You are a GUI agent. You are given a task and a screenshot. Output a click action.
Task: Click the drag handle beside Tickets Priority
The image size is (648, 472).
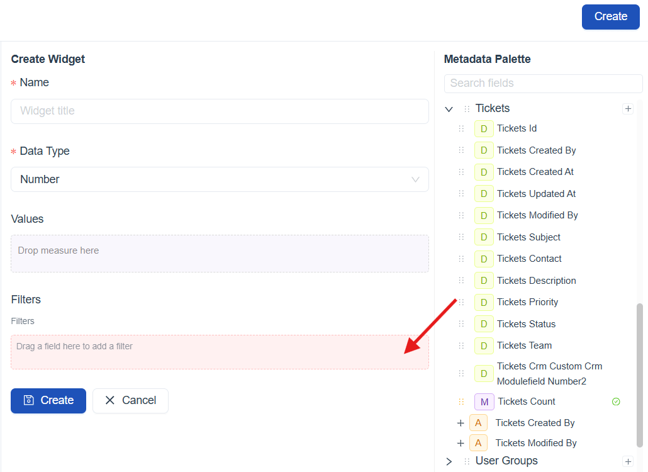pyautogui.click(x=461, y=302)
